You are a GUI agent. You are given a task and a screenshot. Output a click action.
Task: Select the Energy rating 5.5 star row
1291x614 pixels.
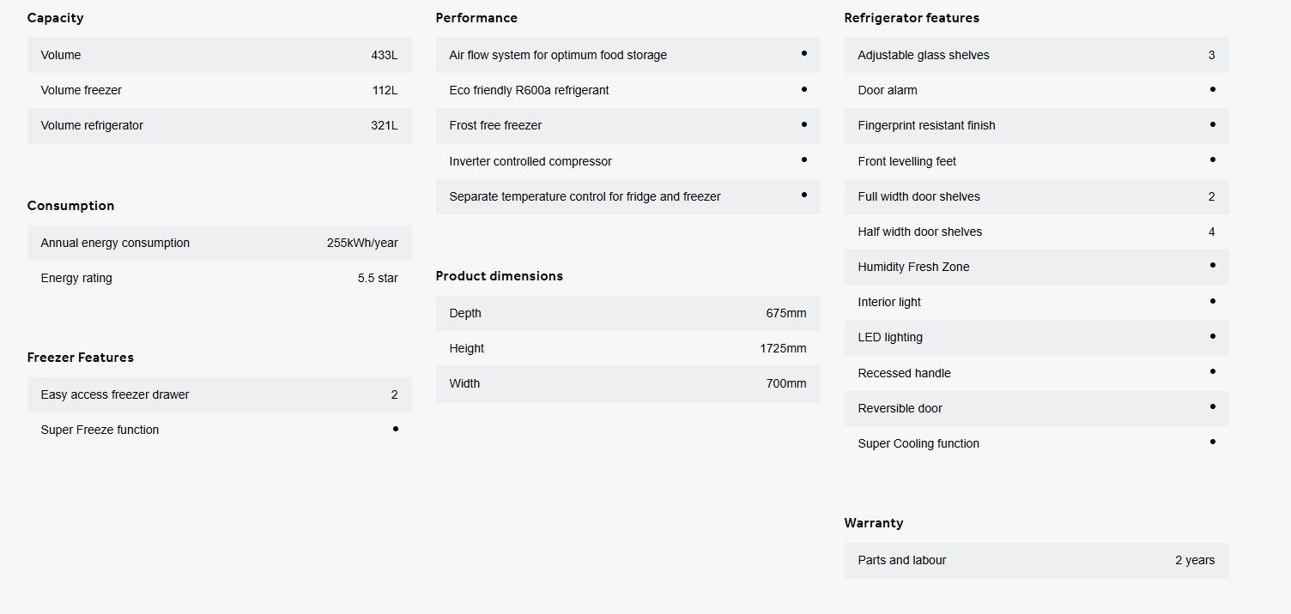(220, 278)
